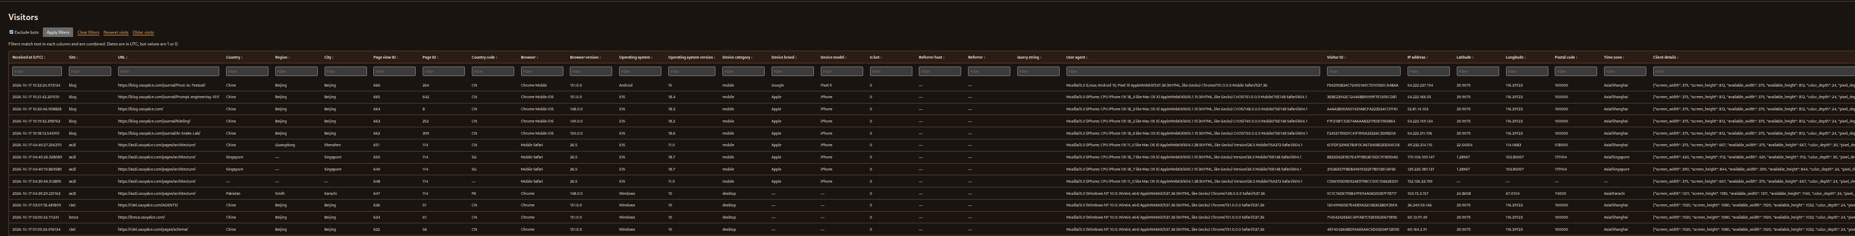This screenshot has height=236, width=1855.
Task: Focus the Client details filter field
Action: (1753, 71)
